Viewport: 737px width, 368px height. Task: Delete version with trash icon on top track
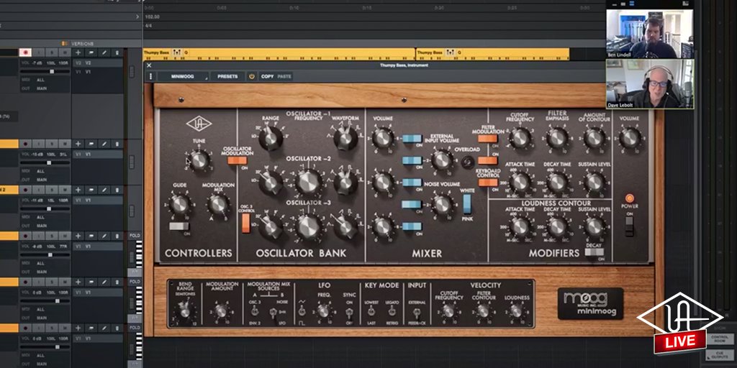[x=117, y=52]
